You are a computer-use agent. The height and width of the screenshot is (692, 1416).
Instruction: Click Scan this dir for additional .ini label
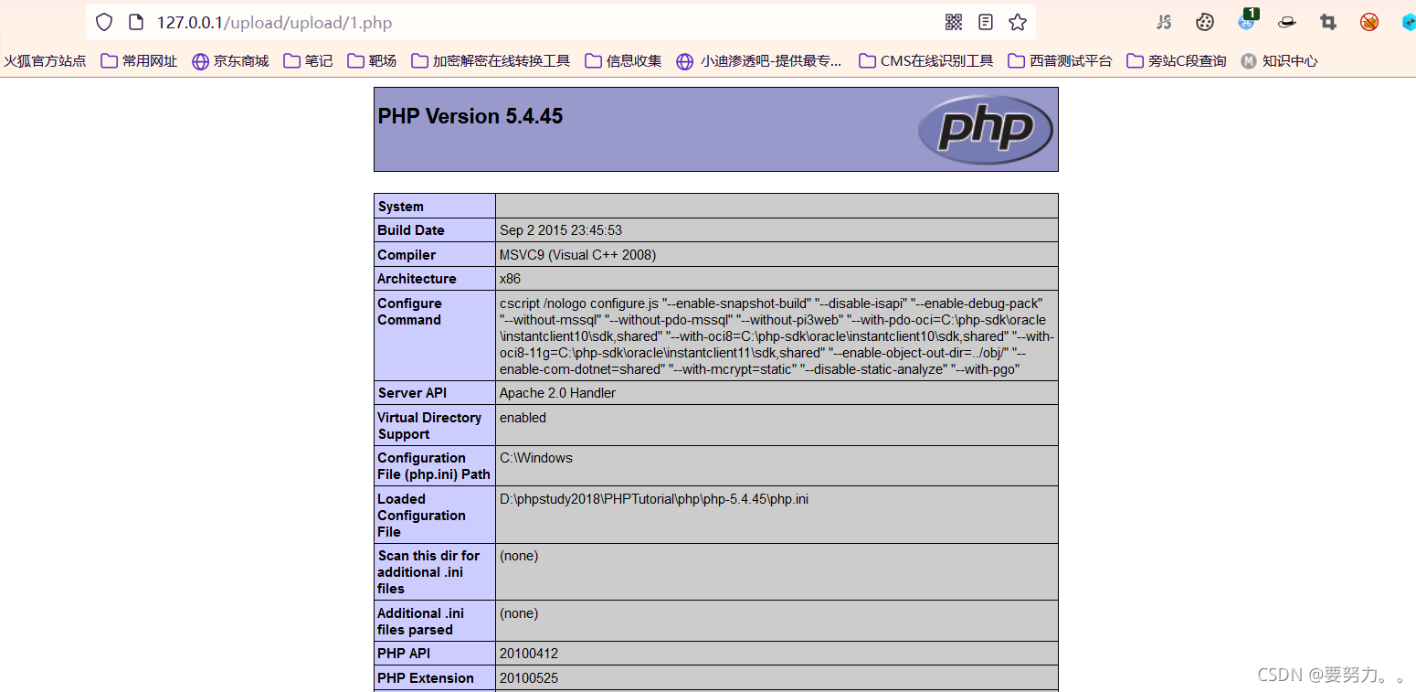pos(435,572)
